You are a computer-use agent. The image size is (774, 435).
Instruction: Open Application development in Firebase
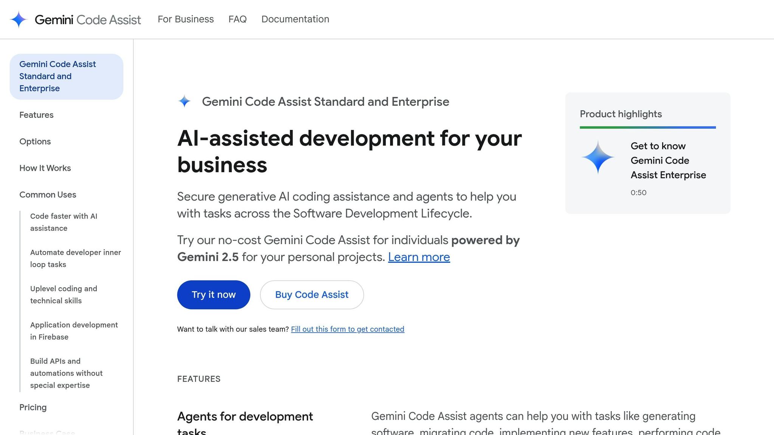(x=74, y=331)
